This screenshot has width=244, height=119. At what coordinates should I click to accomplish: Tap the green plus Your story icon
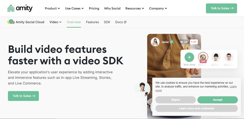(x=189, y=57)
